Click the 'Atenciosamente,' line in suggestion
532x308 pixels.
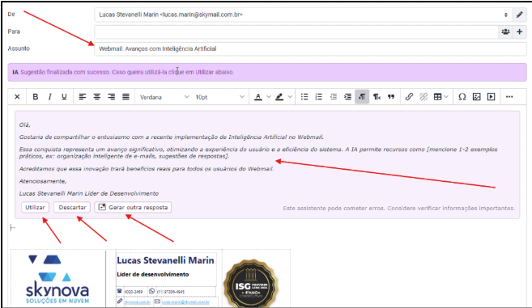click(43, 181)
